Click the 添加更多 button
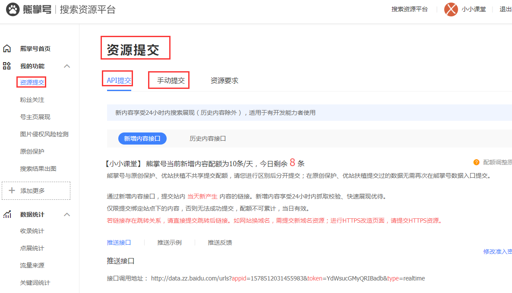The height and width of the screenshot is (293, 512). [x=36, y=191]
